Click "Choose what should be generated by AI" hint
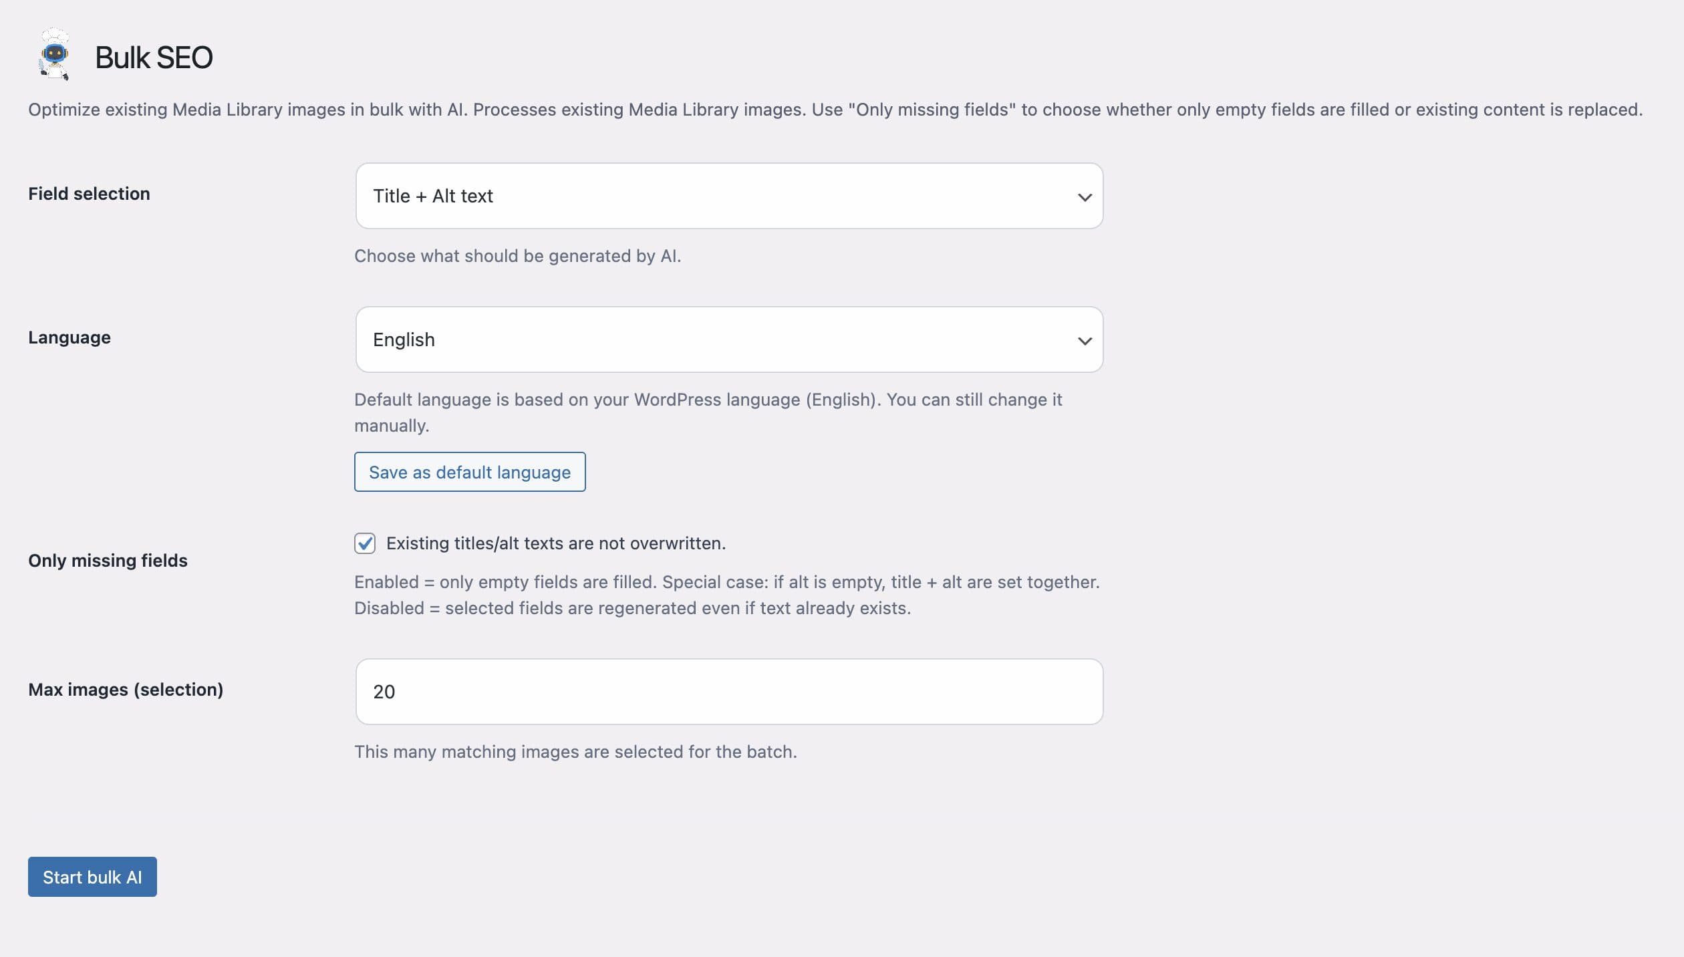 (x=518, y=256)
